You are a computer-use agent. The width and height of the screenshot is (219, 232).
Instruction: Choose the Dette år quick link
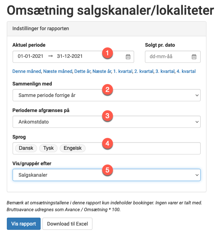82,71
